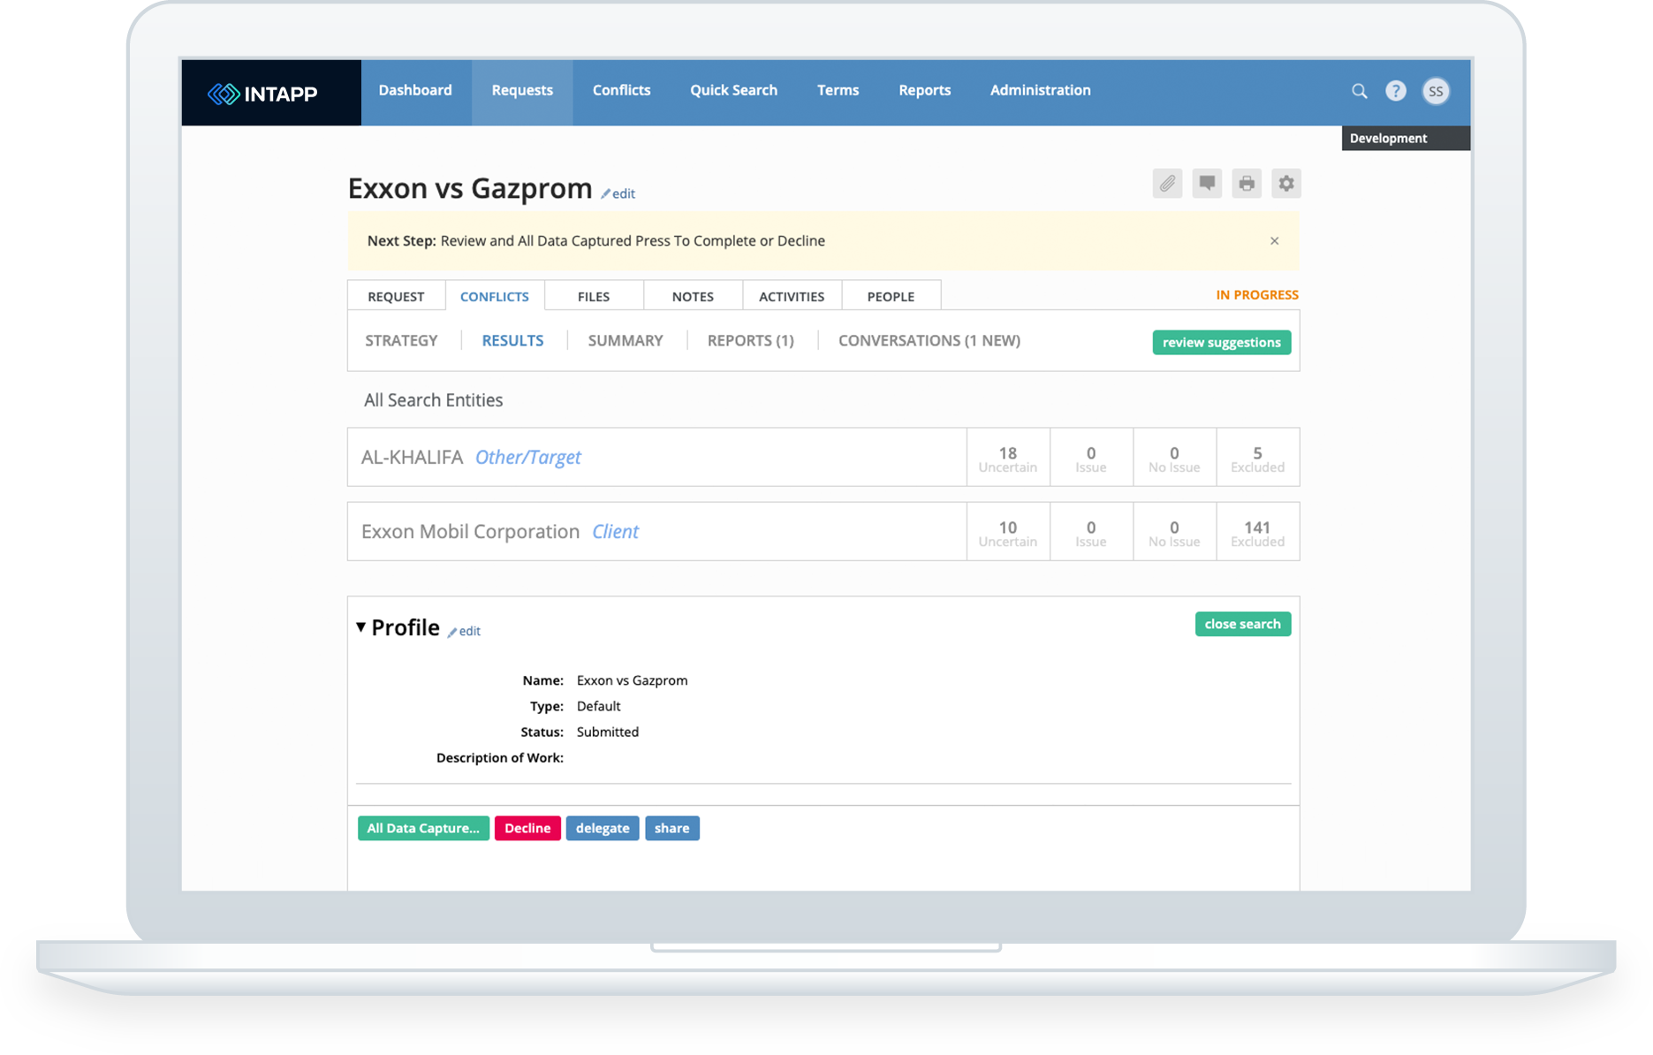Click edit next to Exxon vs Gazprom
Viewport: 1653px width, 1055px height.
click(618, 194)
